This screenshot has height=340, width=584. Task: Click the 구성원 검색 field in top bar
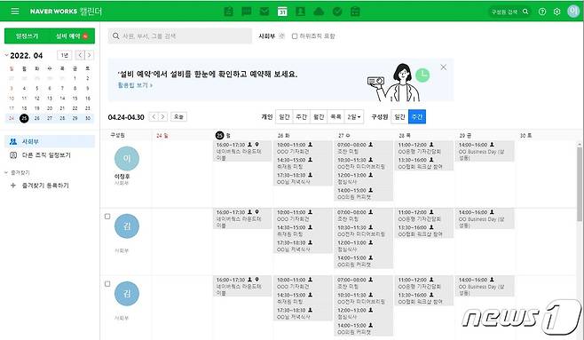pyautogui.click(x=509, y=12)
